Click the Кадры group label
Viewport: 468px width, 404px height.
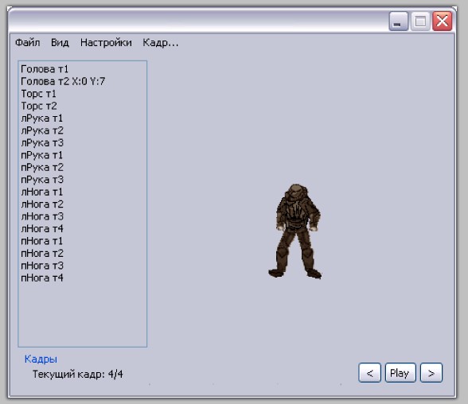coord(41,359)
